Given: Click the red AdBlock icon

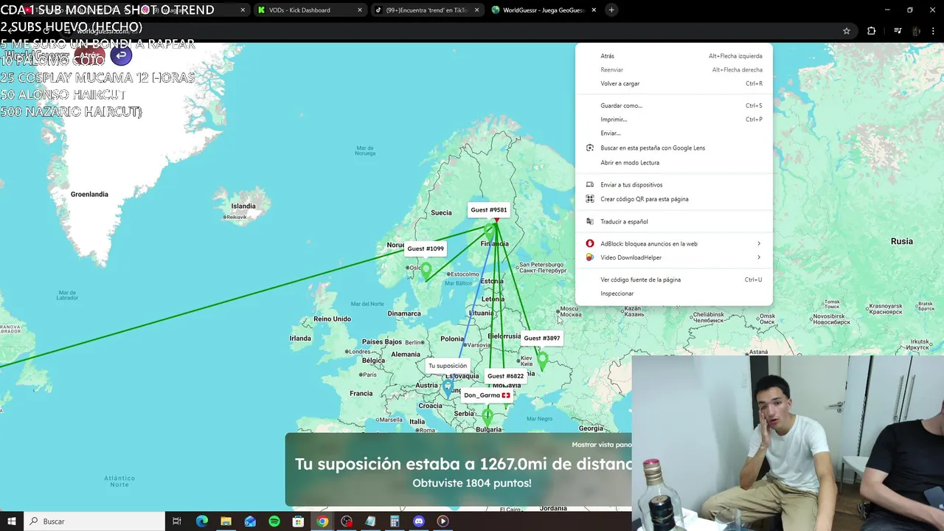Looking at the screenshot, I should pyautogui.click(x=590, y=243).
